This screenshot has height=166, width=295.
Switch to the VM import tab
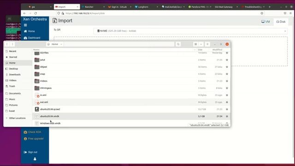point(265,22)
